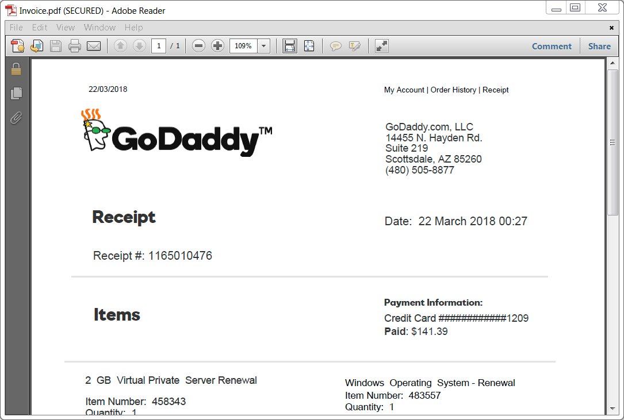This screenshot has height=420, width=624.
Task: Click the '14455 N. Hayden Rd.' line
Action: click(434, 138)
